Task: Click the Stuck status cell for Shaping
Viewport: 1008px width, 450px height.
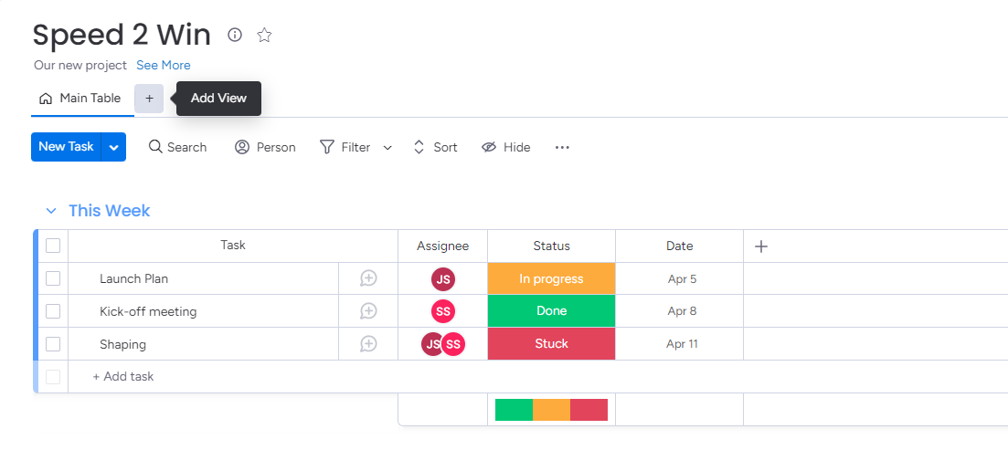Action: pos(551,344)
